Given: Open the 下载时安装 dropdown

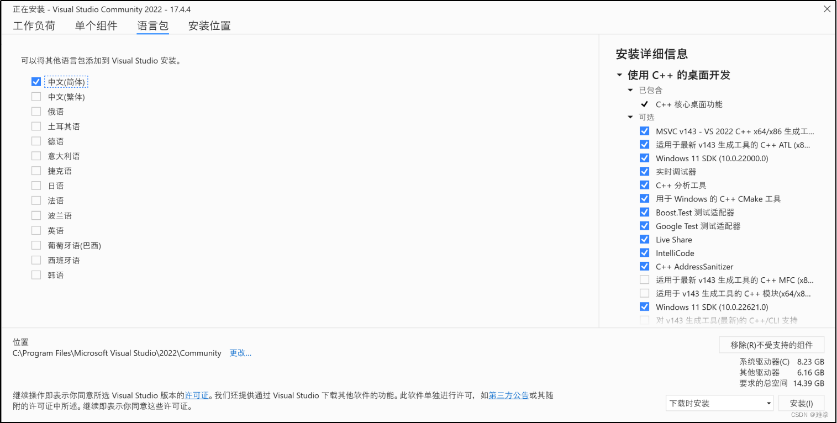Looking at the screenshot, I should pos(720,404).
